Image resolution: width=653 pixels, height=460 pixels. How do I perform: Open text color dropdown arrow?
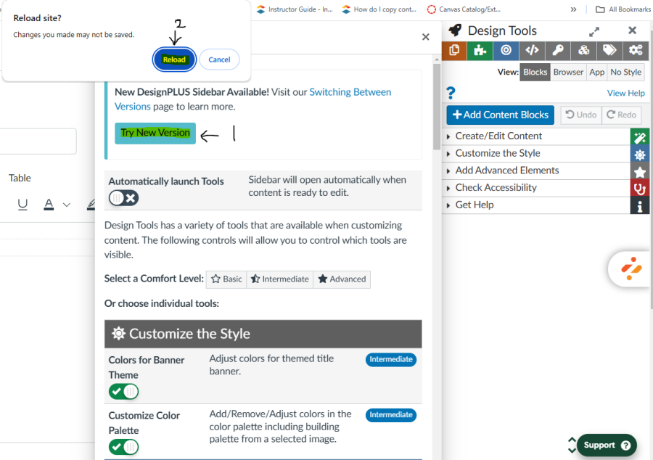tap(67, 205)
